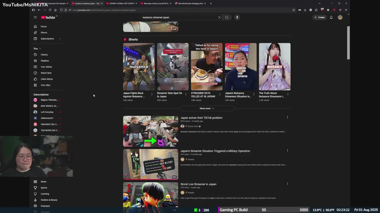Open the browser downloads icon
380x213 pixels.
tap(305, 10)
